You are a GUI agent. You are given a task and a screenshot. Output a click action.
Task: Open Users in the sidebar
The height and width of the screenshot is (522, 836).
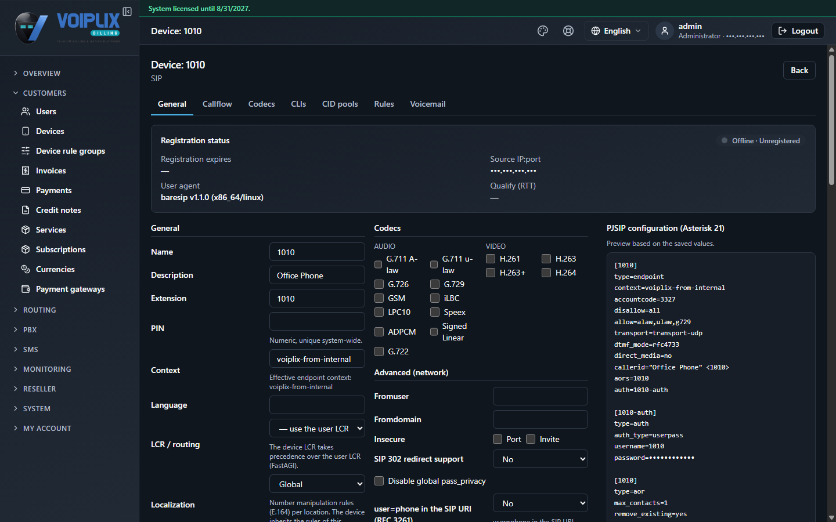(46, 111)
